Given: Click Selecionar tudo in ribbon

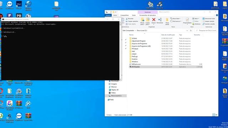Looking at the screenshot, I should (209, 18).
